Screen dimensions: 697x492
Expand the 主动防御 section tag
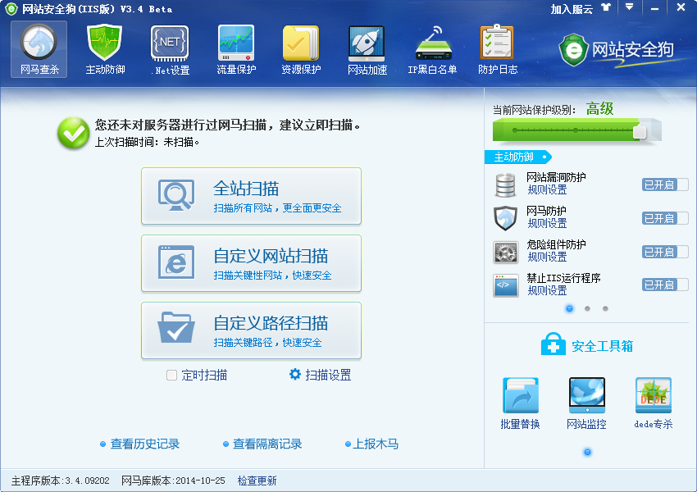point(518,157)
